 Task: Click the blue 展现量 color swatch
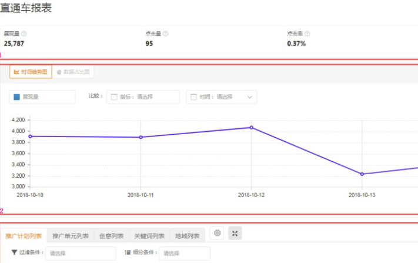tap(16, 97)
